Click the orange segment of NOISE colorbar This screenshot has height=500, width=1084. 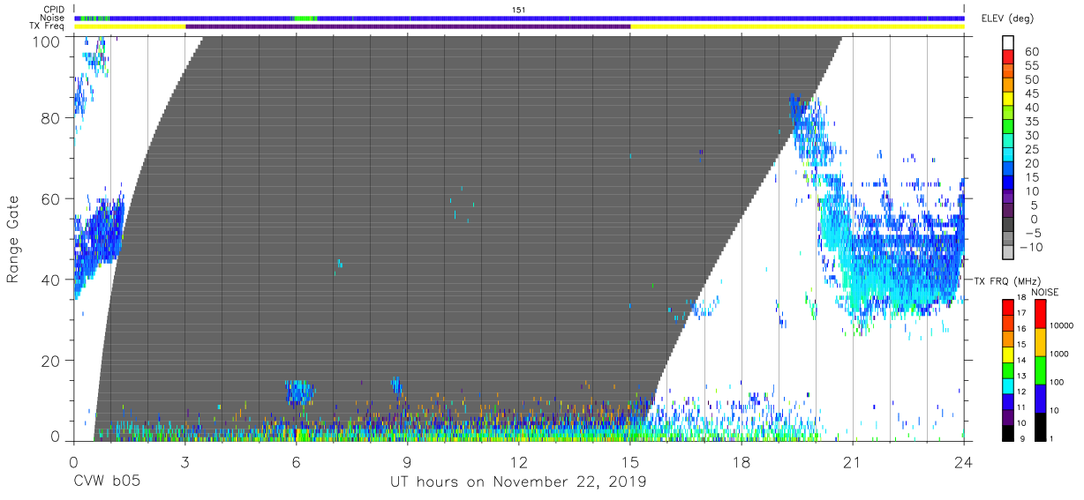point(1039,341)
